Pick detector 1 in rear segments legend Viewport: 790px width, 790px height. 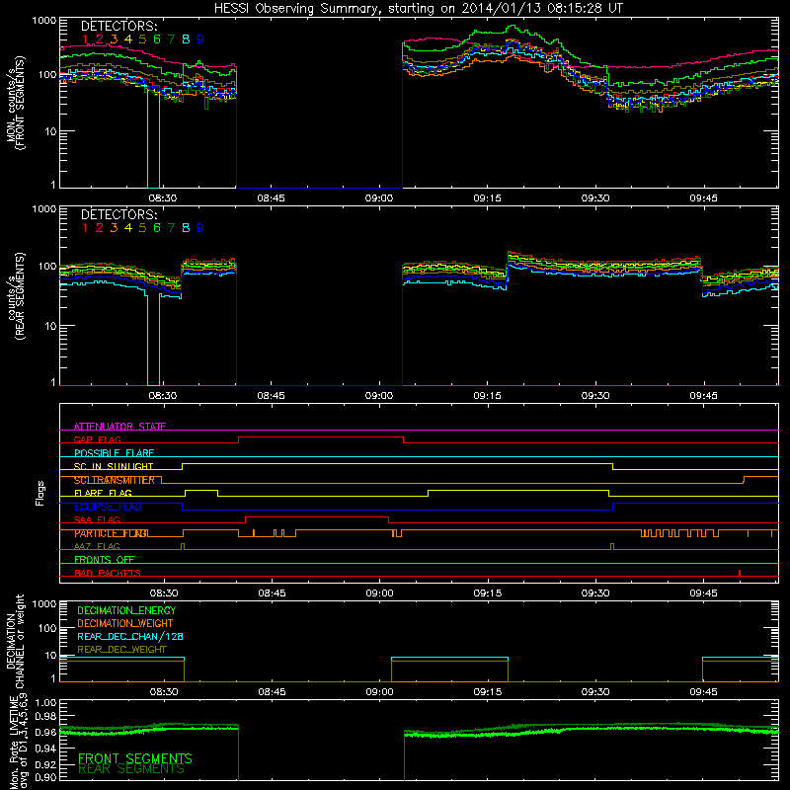(85, 228)
